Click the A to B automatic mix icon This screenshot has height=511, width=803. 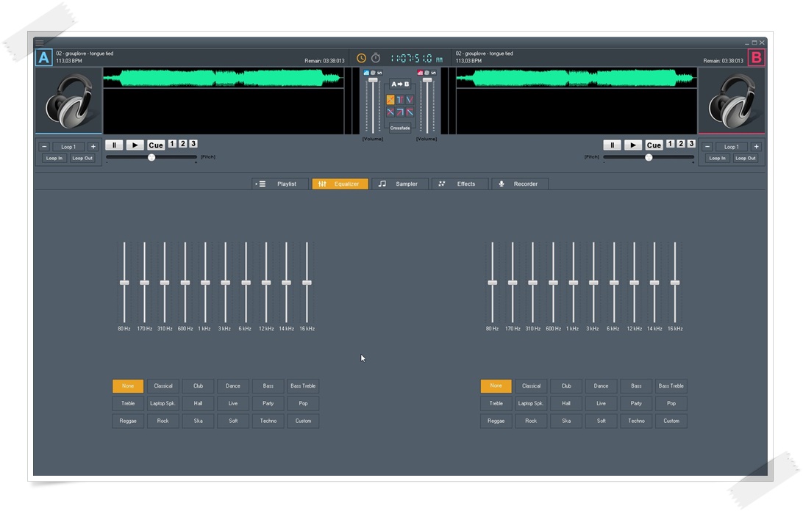tap(401, 84)
